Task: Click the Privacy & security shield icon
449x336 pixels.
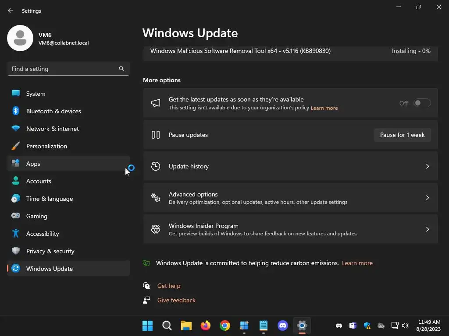Action: tap(16, 251)
